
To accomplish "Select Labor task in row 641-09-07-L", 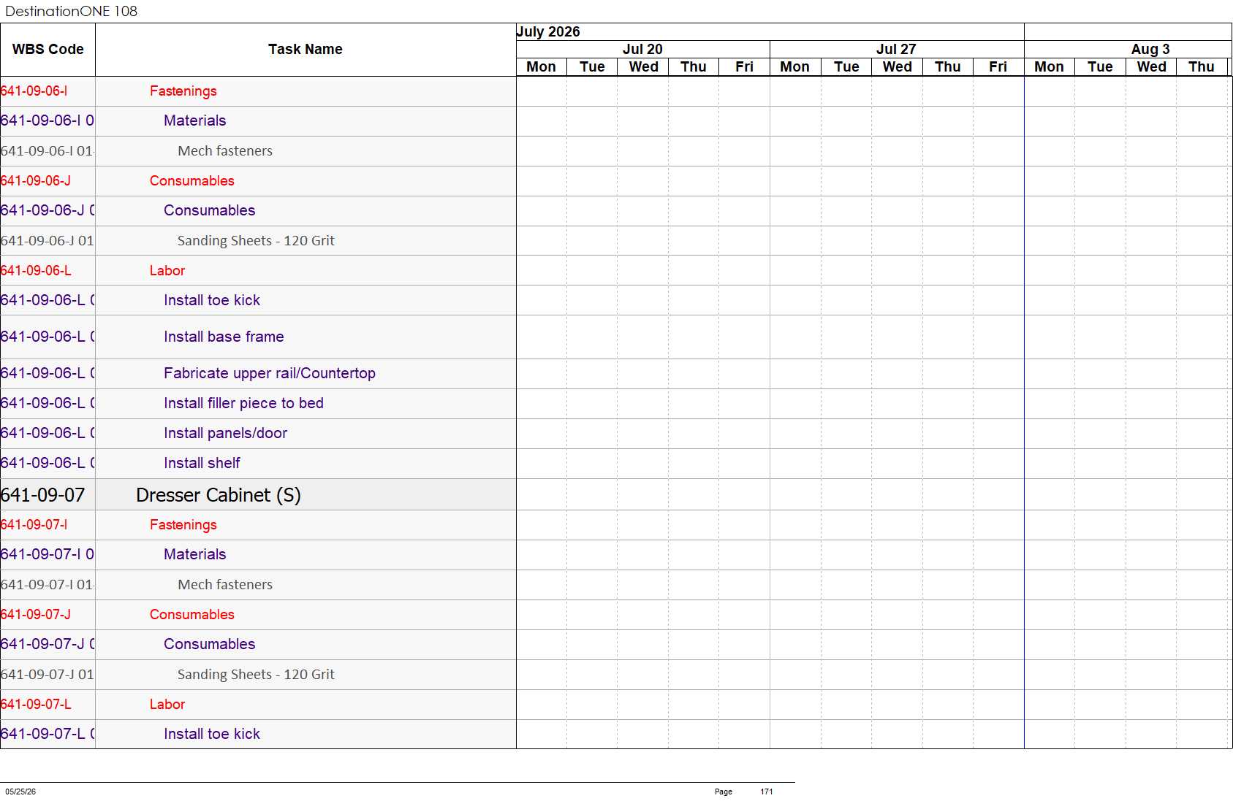I will 167,705.
